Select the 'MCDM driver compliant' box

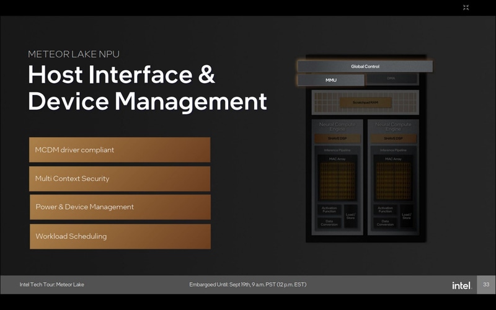(x=120, y=149)
